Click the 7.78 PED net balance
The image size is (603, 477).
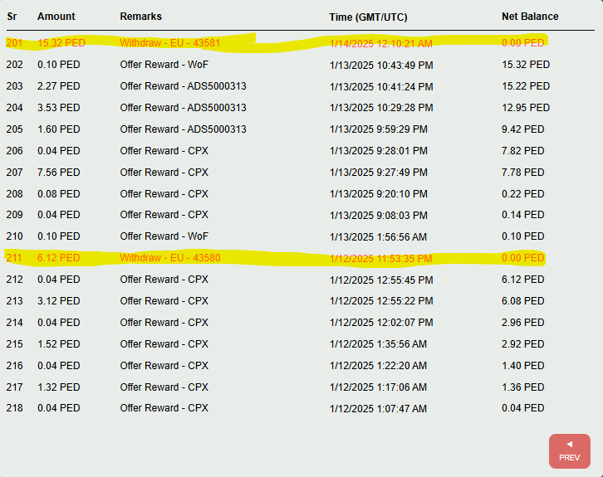(523, 172)
